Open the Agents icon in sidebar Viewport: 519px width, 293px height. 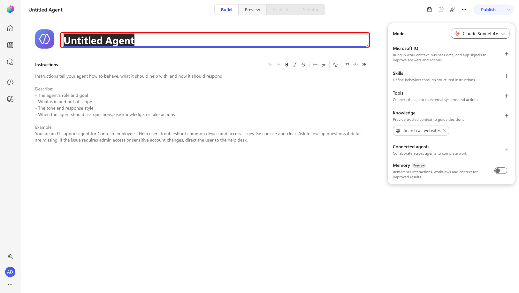[x=10, y=82]
